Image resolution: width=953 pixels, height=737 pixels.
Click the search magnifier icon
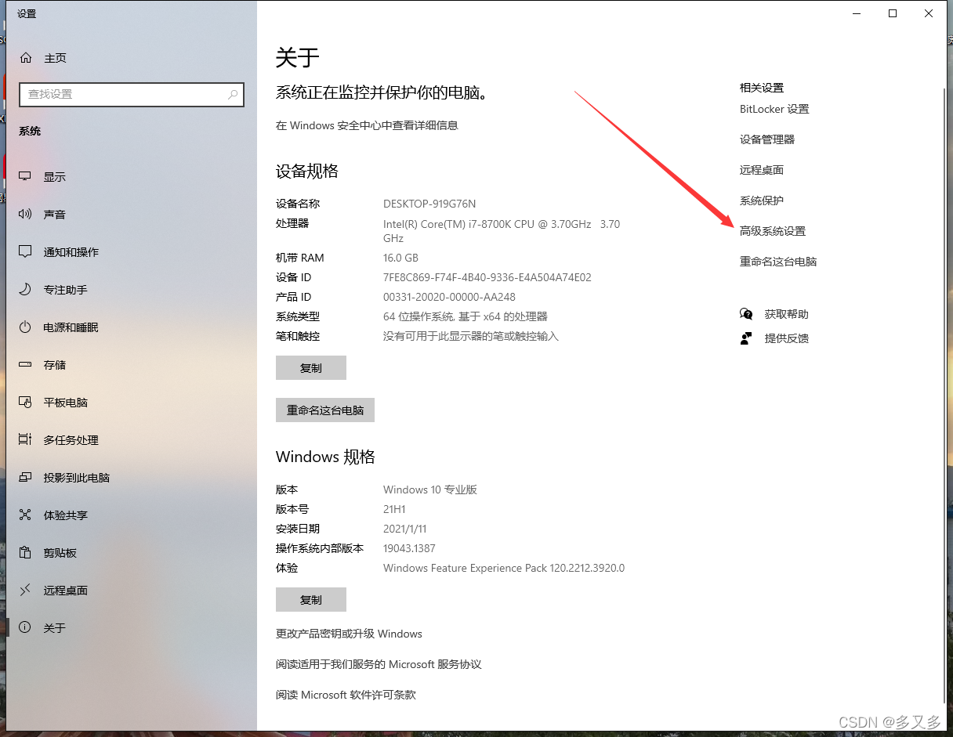click(x=233, y=94)
